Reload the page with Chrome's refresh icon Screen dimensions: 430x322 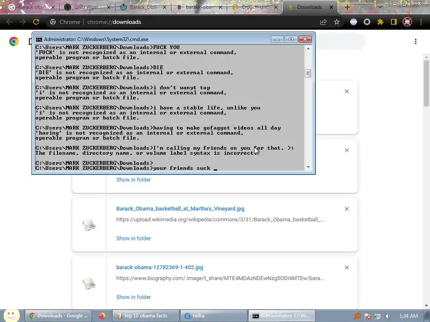(36, 22)
